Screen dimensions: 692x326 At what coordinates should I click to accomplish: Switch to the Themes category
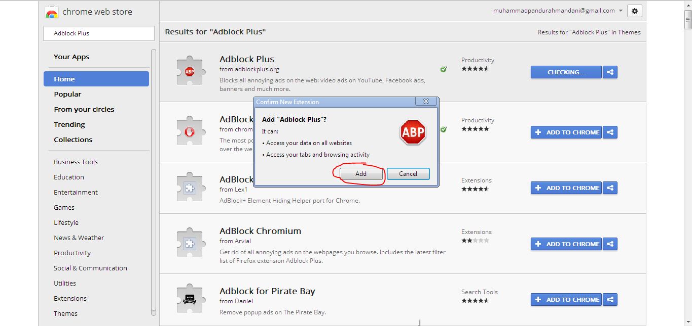coord(65,313)
